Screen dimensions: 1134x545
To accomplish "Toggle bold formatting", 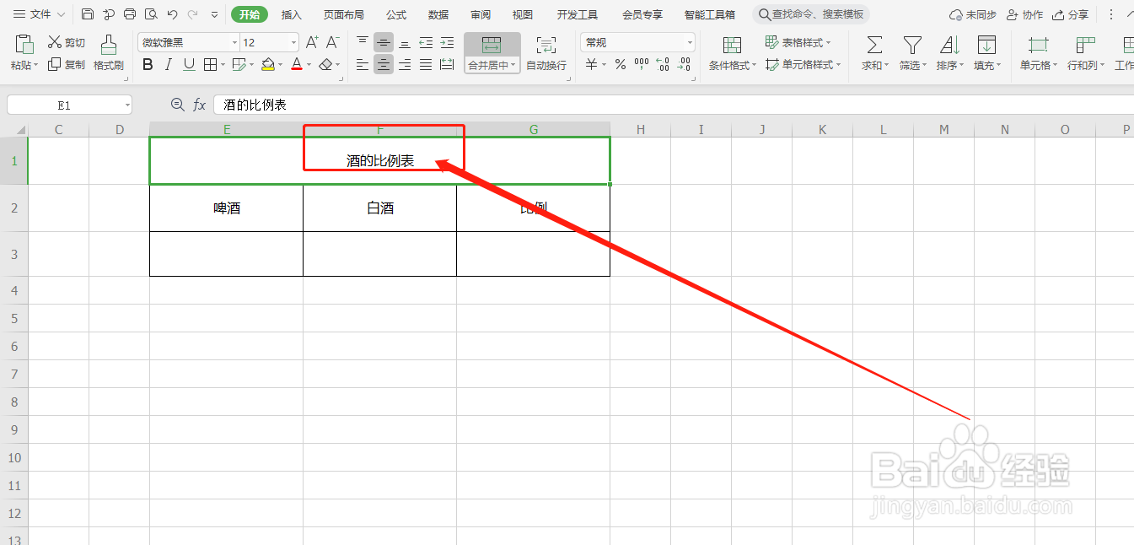I will (148, 64).
